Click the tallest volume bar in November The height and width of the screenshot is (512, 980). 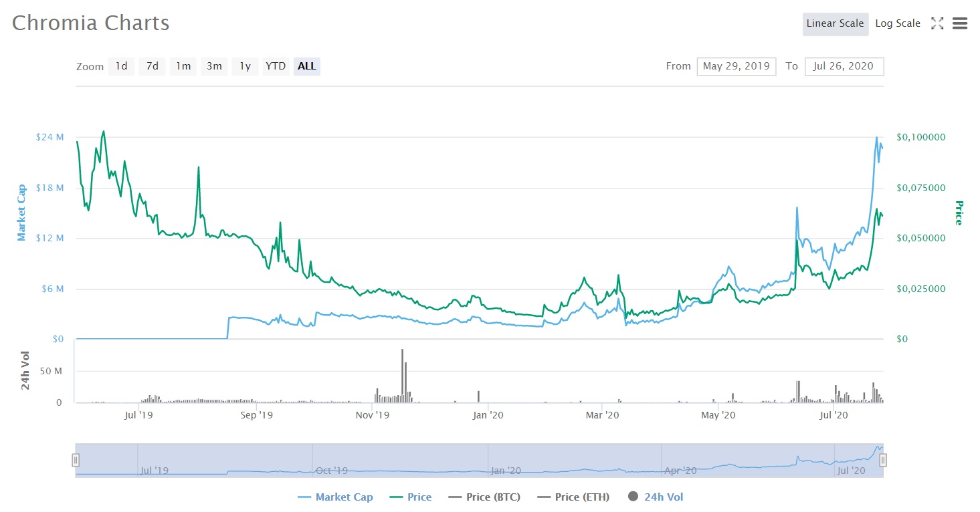[x=402, y=376]
